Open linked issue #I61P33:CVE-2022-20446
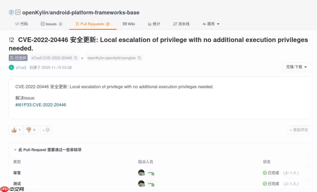This screenshot has height=192, width=317. (x=41, y=105)
